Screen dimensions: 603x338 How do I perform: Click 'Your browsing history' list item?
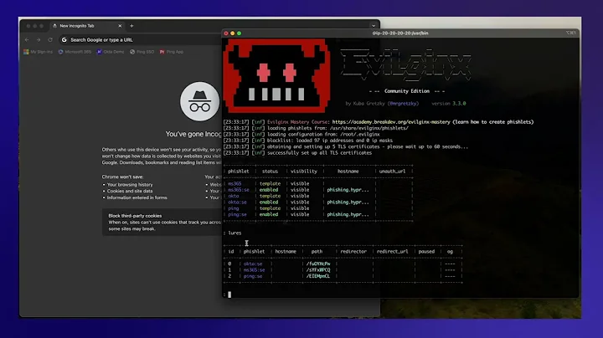pyautogui.click(x=130, y=185)
